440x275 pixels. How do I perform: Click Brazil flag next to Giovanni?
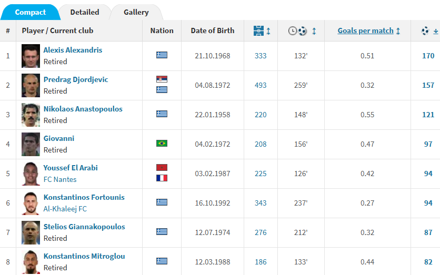click(x=162, y=144)
